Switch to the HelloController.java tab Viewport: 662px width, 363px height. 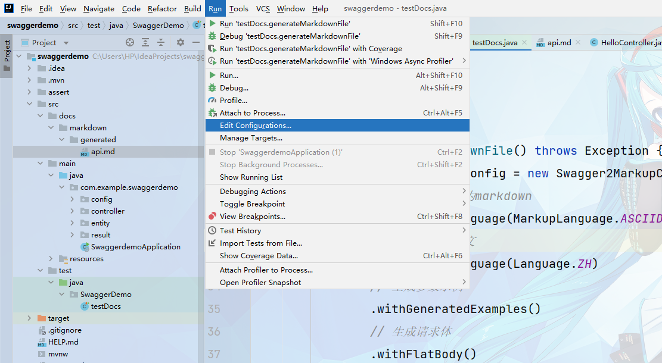(x=625, y=43)
